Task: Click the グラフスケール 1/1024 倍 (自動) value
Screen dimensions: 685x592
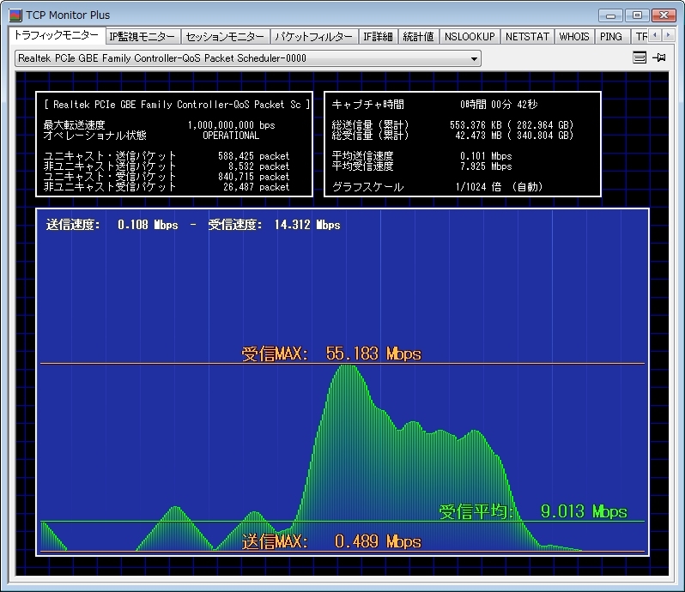Action: tap(499, 187)
